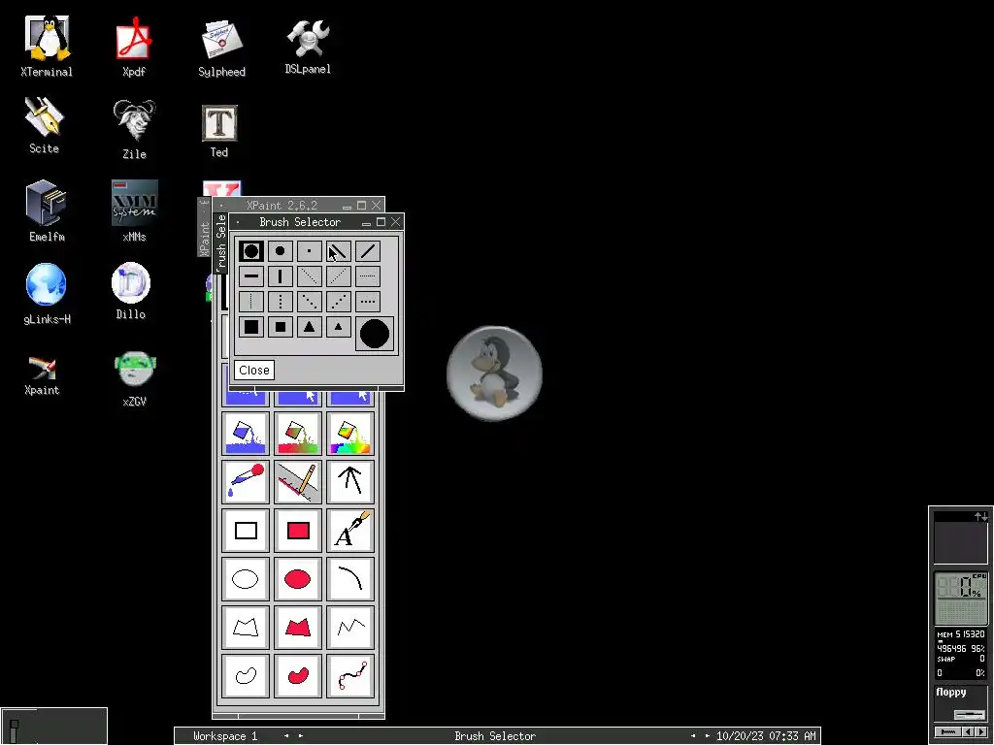Choose the coarse dotted horizontal line brush
This screenshot has height=745, width=994.
(x=368, y=302)
